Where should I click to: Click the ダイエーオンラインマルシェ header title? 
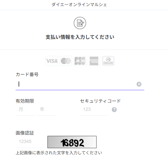(x=79, y=5)
